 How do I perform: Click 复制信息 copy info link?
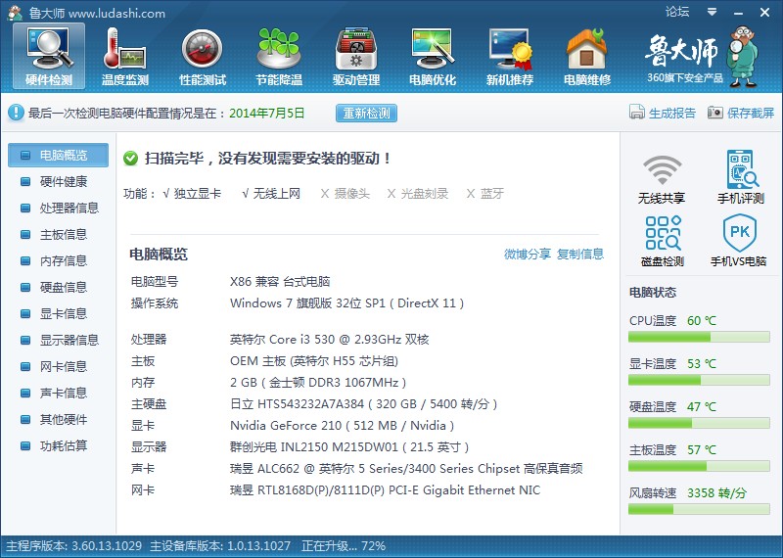click(x=580, y=254)
